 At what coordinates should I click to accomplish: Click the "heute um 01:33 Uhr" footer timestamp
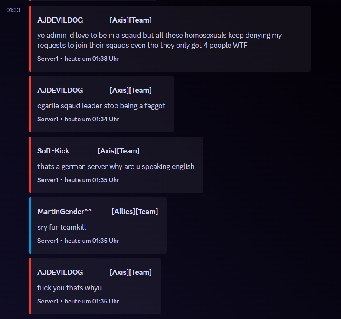(x=92, y=59)
